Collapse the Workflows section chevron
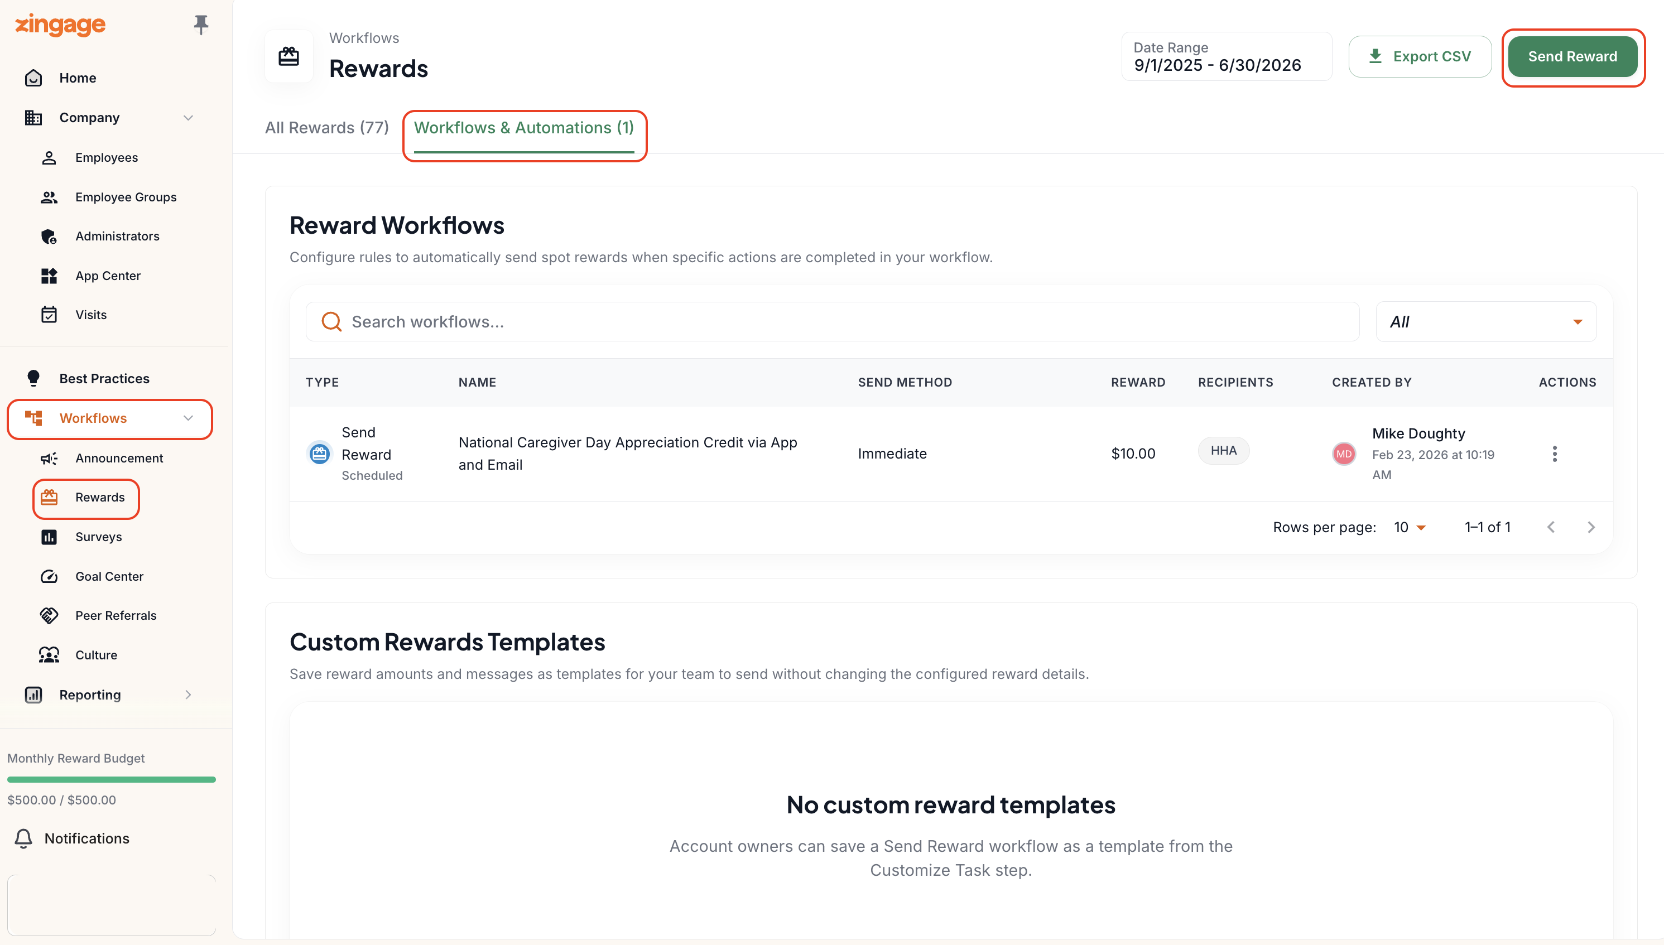 point(188,418)
